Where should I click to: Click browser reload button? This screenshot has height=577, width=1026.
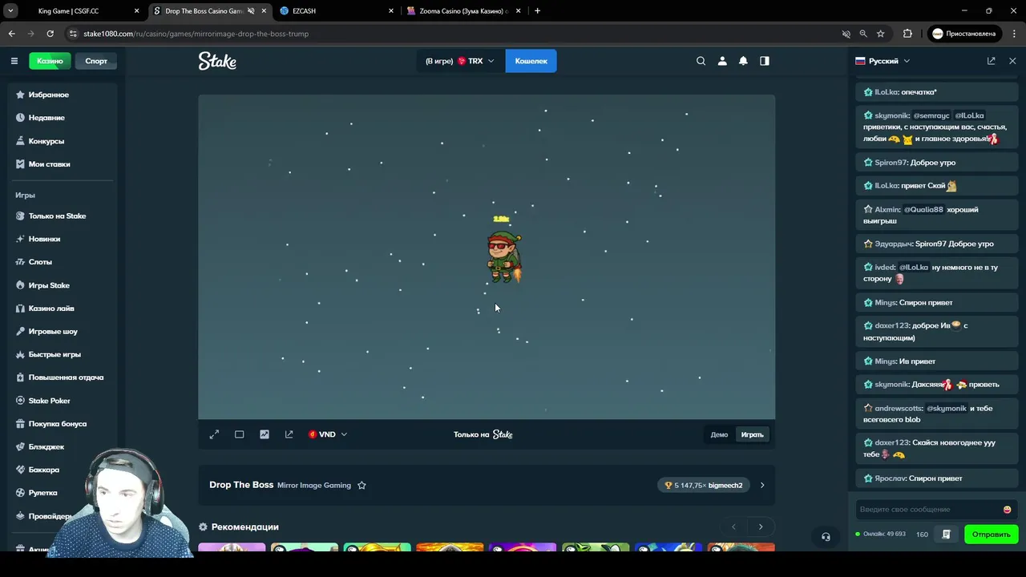(50, 34)
